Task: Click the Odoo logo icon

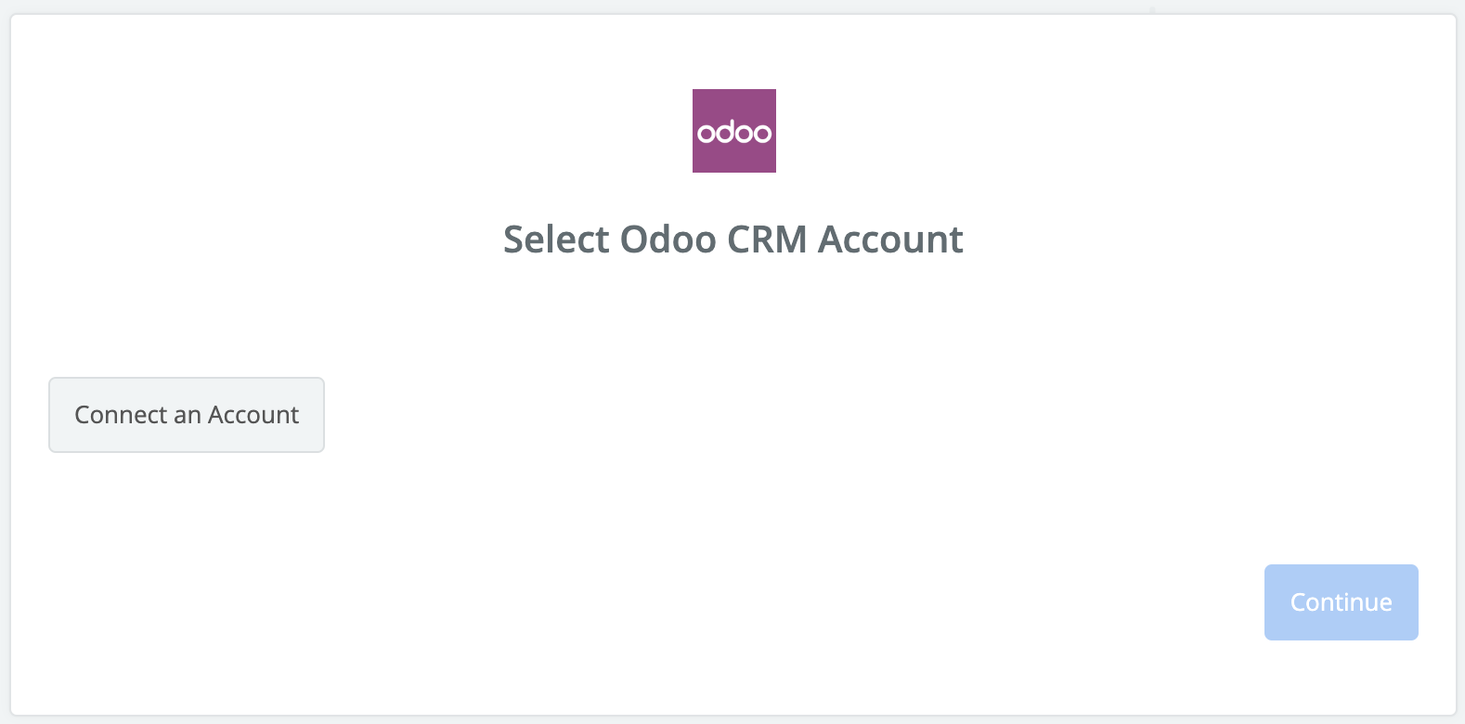Action: coord(733,131)
